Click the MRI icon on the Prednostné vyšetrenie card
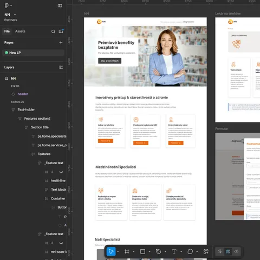This screenshot has width=260, height=260. (x=136, y=119)
